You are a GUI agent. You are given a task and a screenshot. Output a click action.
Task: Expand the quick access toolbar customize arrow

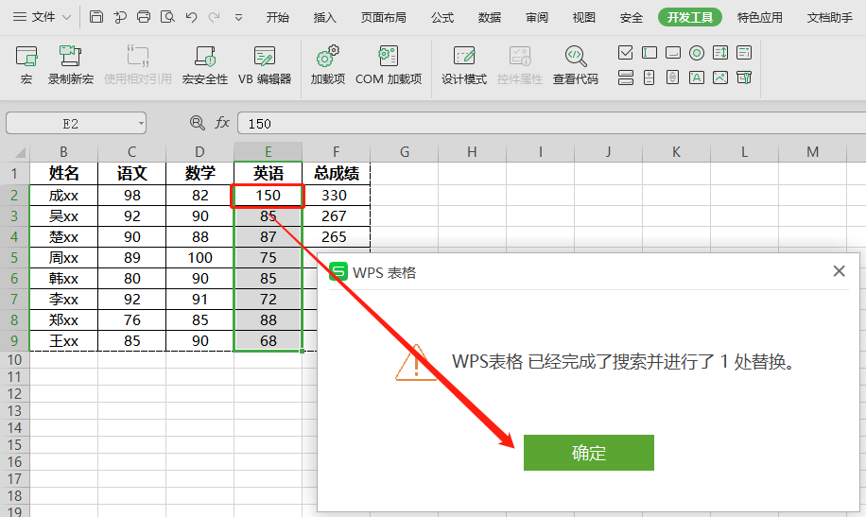point(238,17)
